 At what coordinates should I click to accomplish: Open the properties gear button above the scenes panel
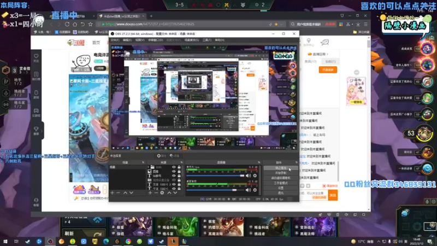161,156
